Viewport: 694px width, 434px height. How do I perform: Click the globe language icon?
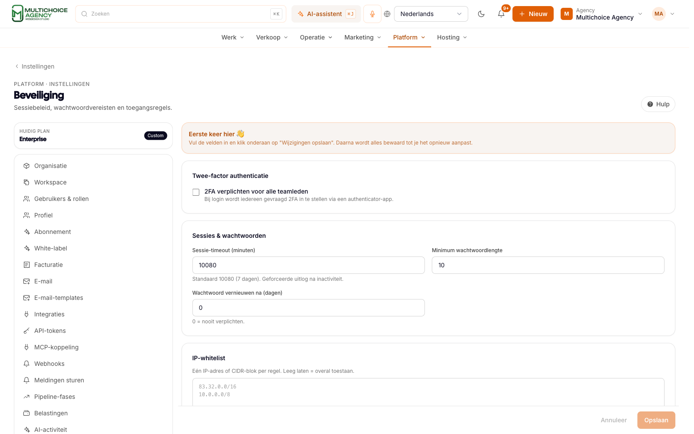(387, 14)
